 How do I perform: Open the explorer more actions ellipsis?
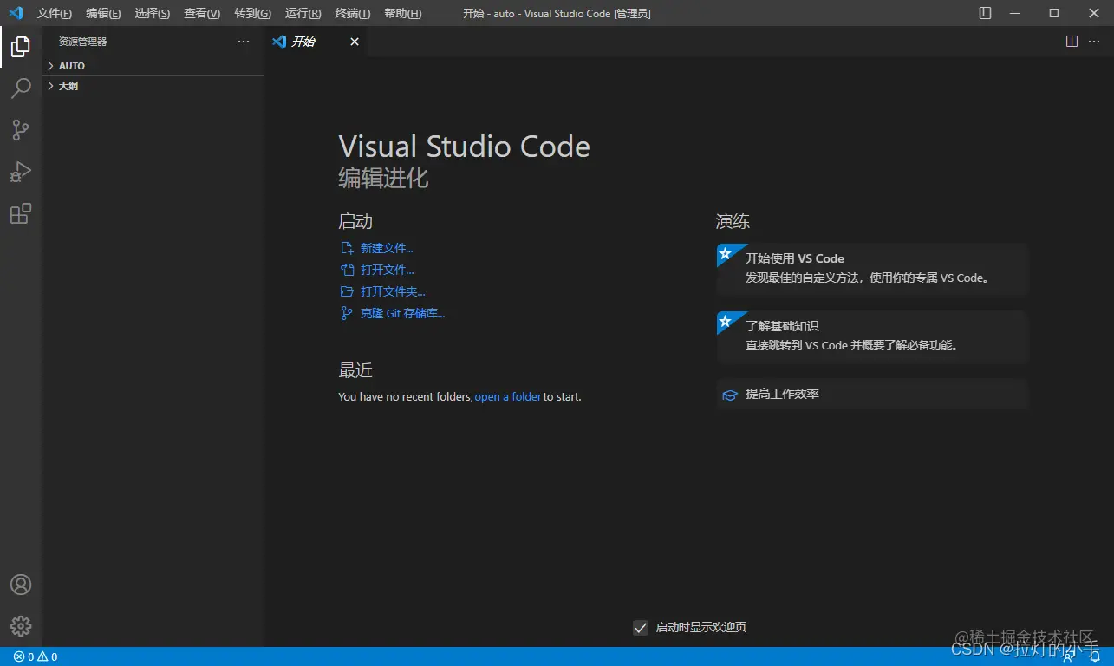coord(244,42)
